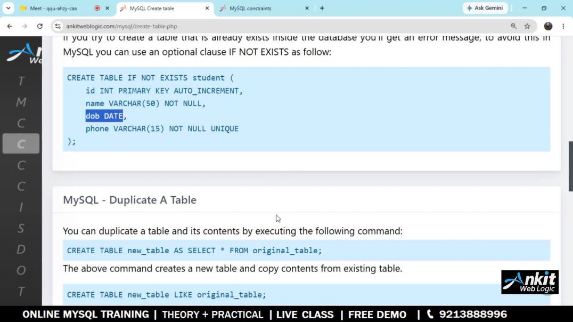Click the Ask Gemini button
This screenshot has width=573, height=322.
(x=485, y=8)
